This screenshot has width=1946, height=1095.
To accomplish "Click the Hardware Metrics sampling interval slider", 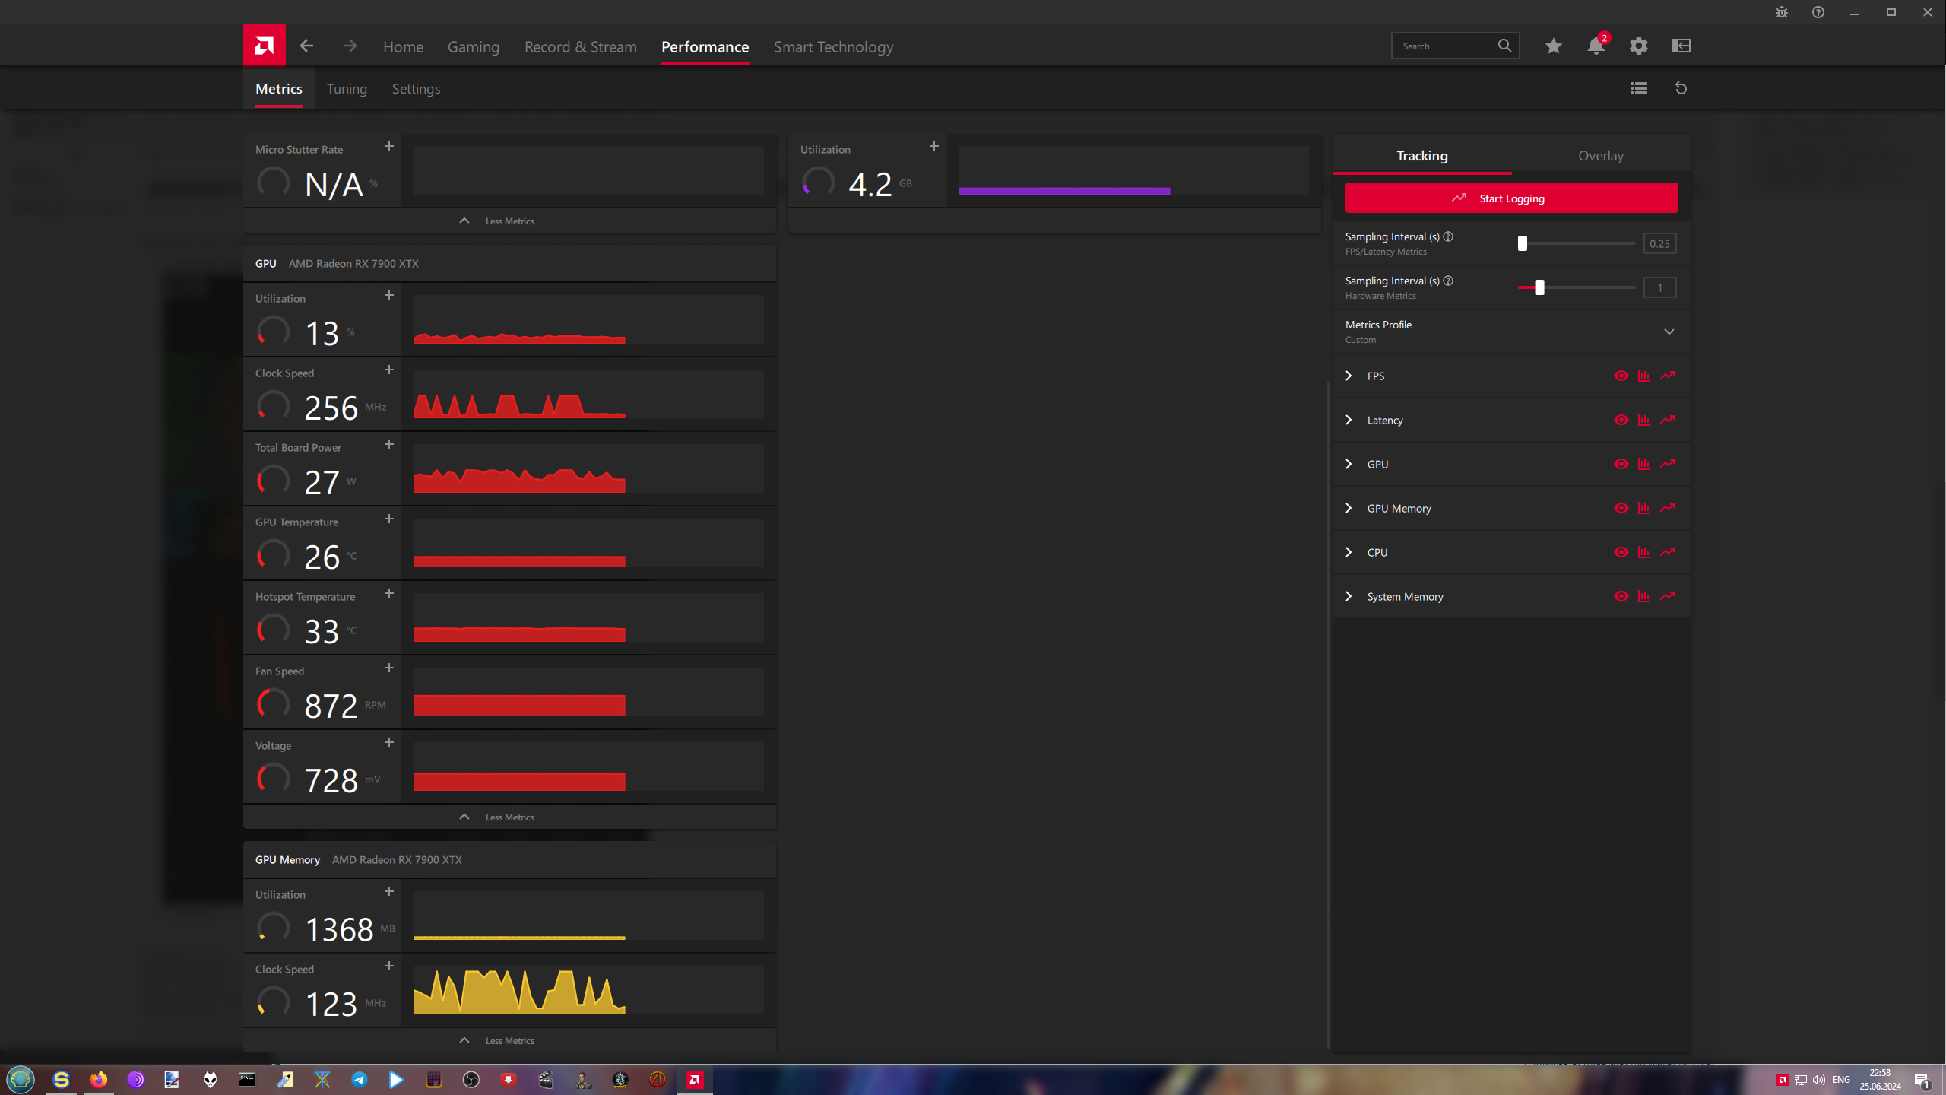I will click(1539, 287).
